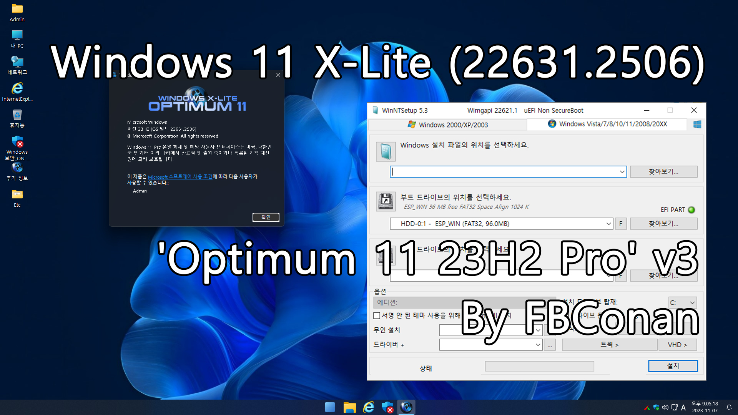Click the Windows installation files source icon
This screenshot has width=738, height=415.
click(x=386, y=151)
